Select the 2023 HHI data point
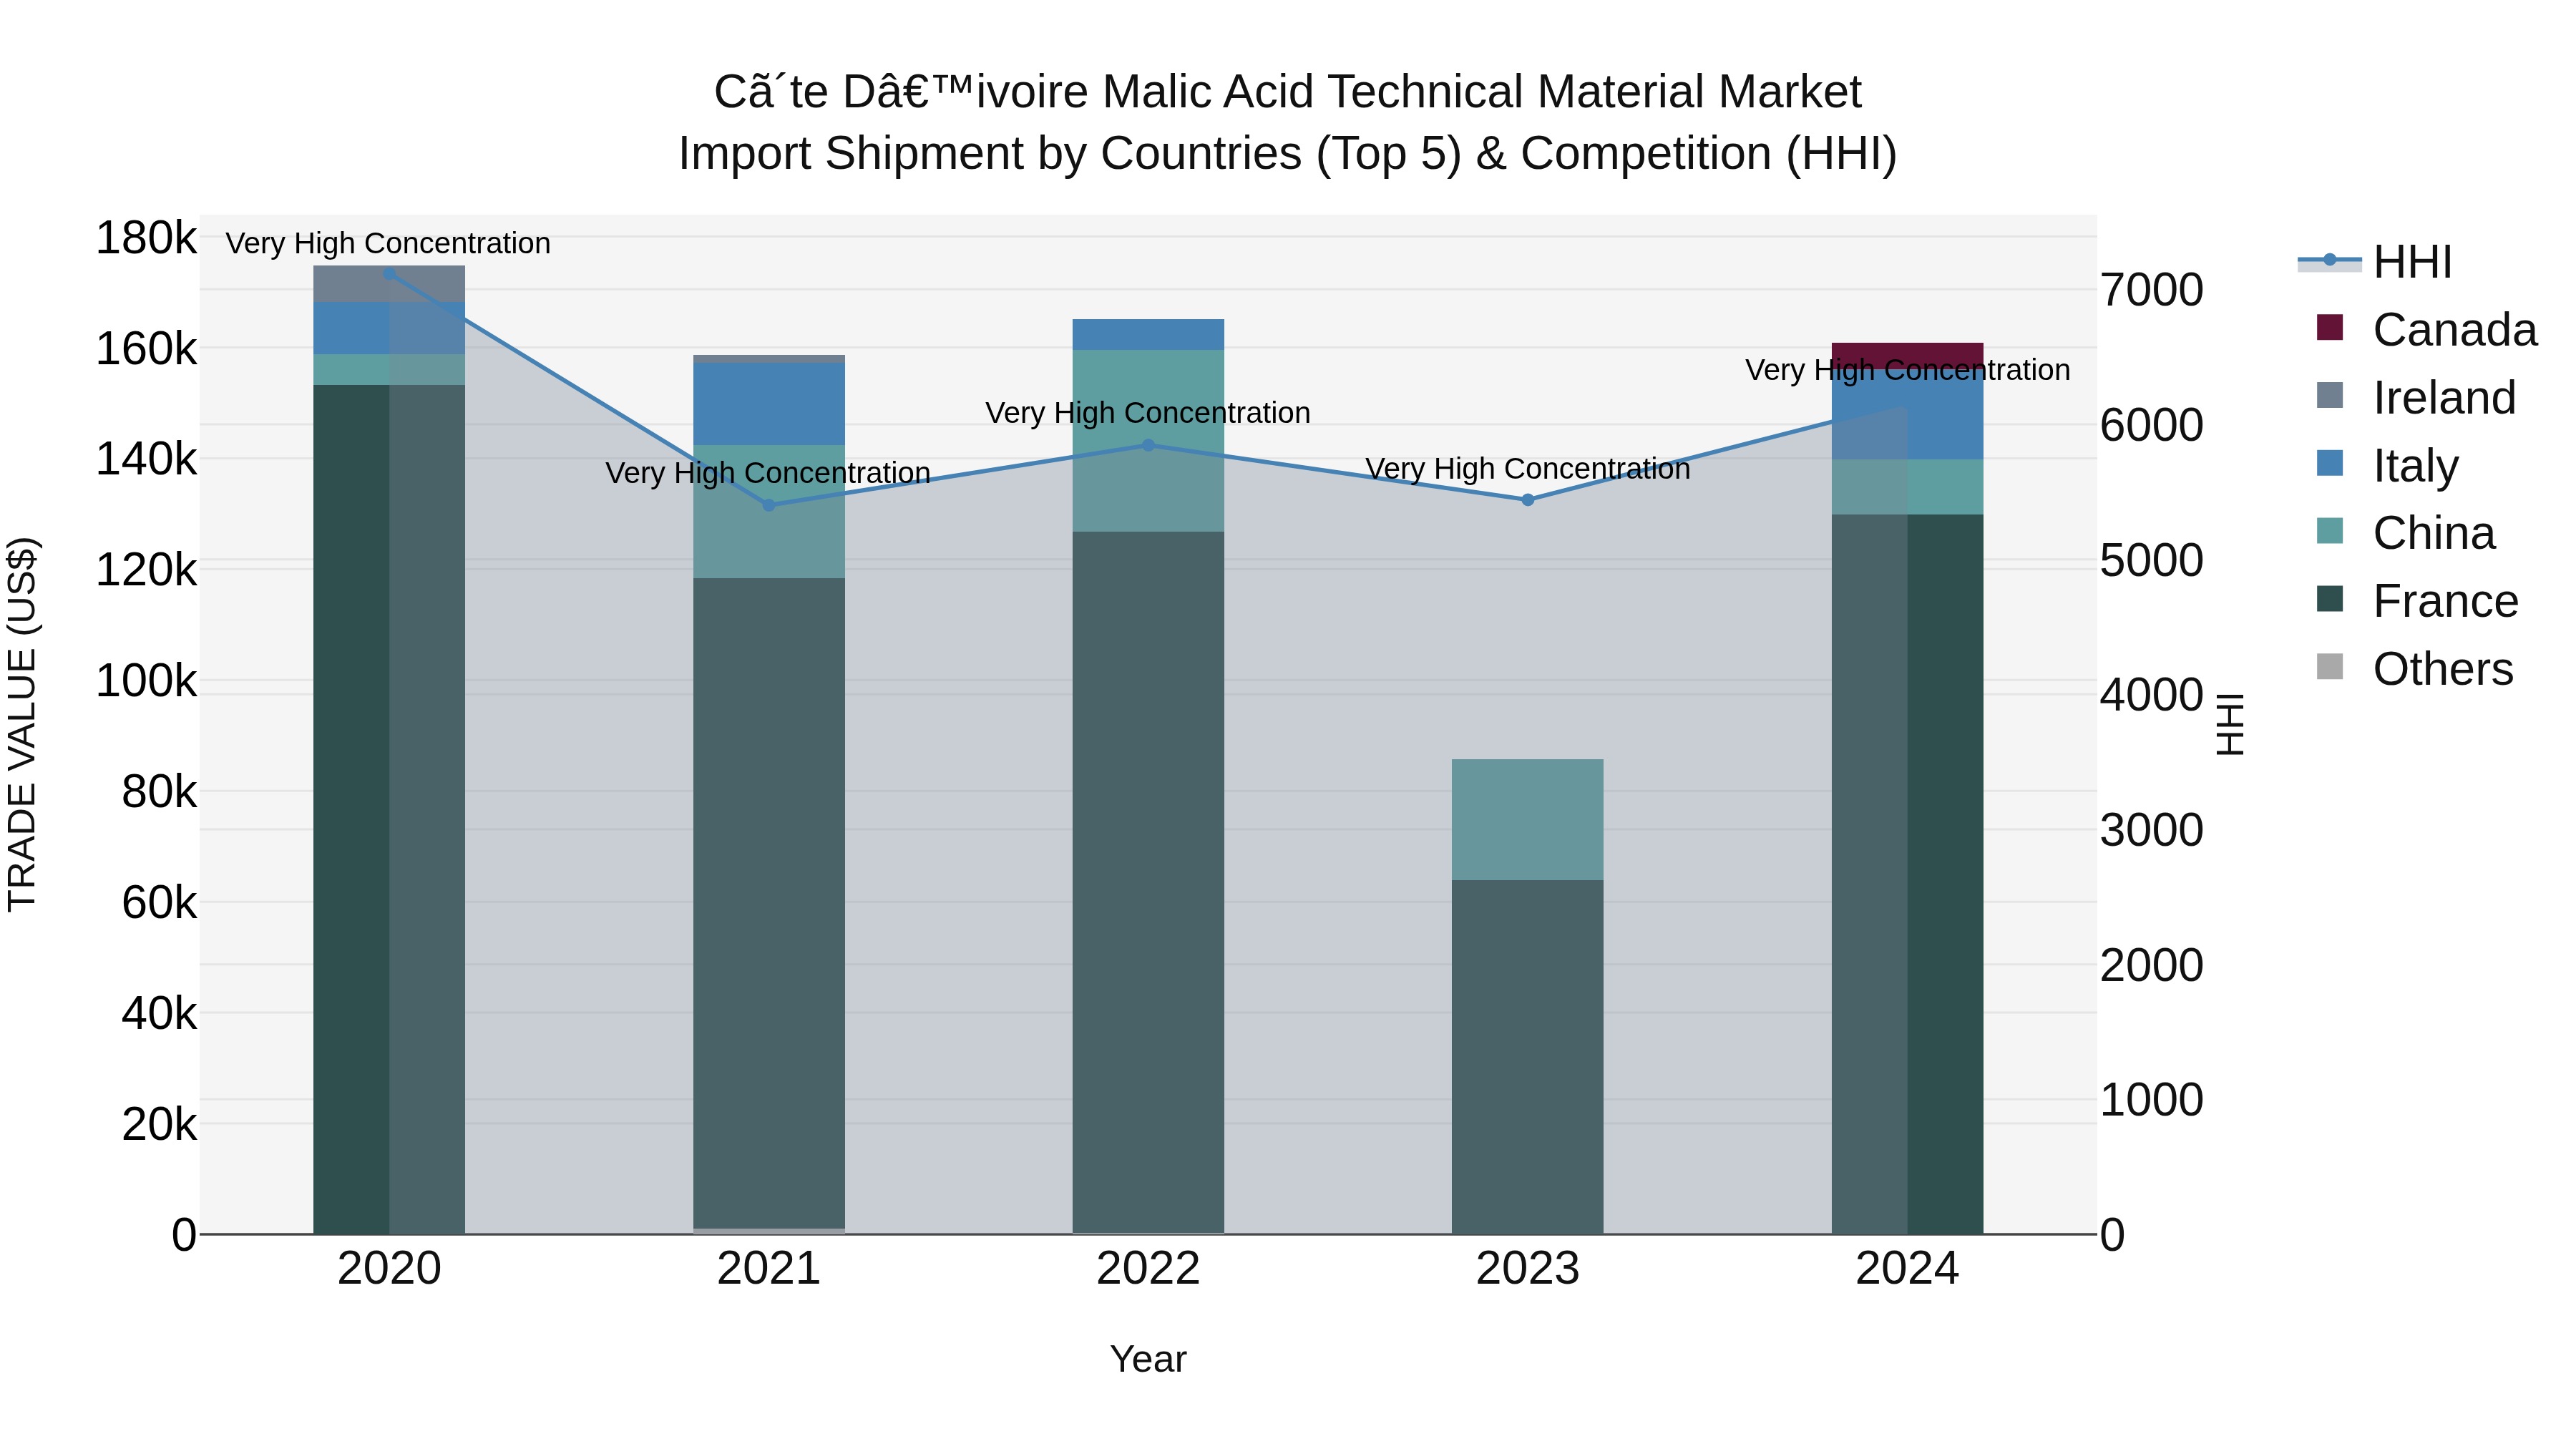Viewport: 2576px width, 1449px height. [1528, 500]
